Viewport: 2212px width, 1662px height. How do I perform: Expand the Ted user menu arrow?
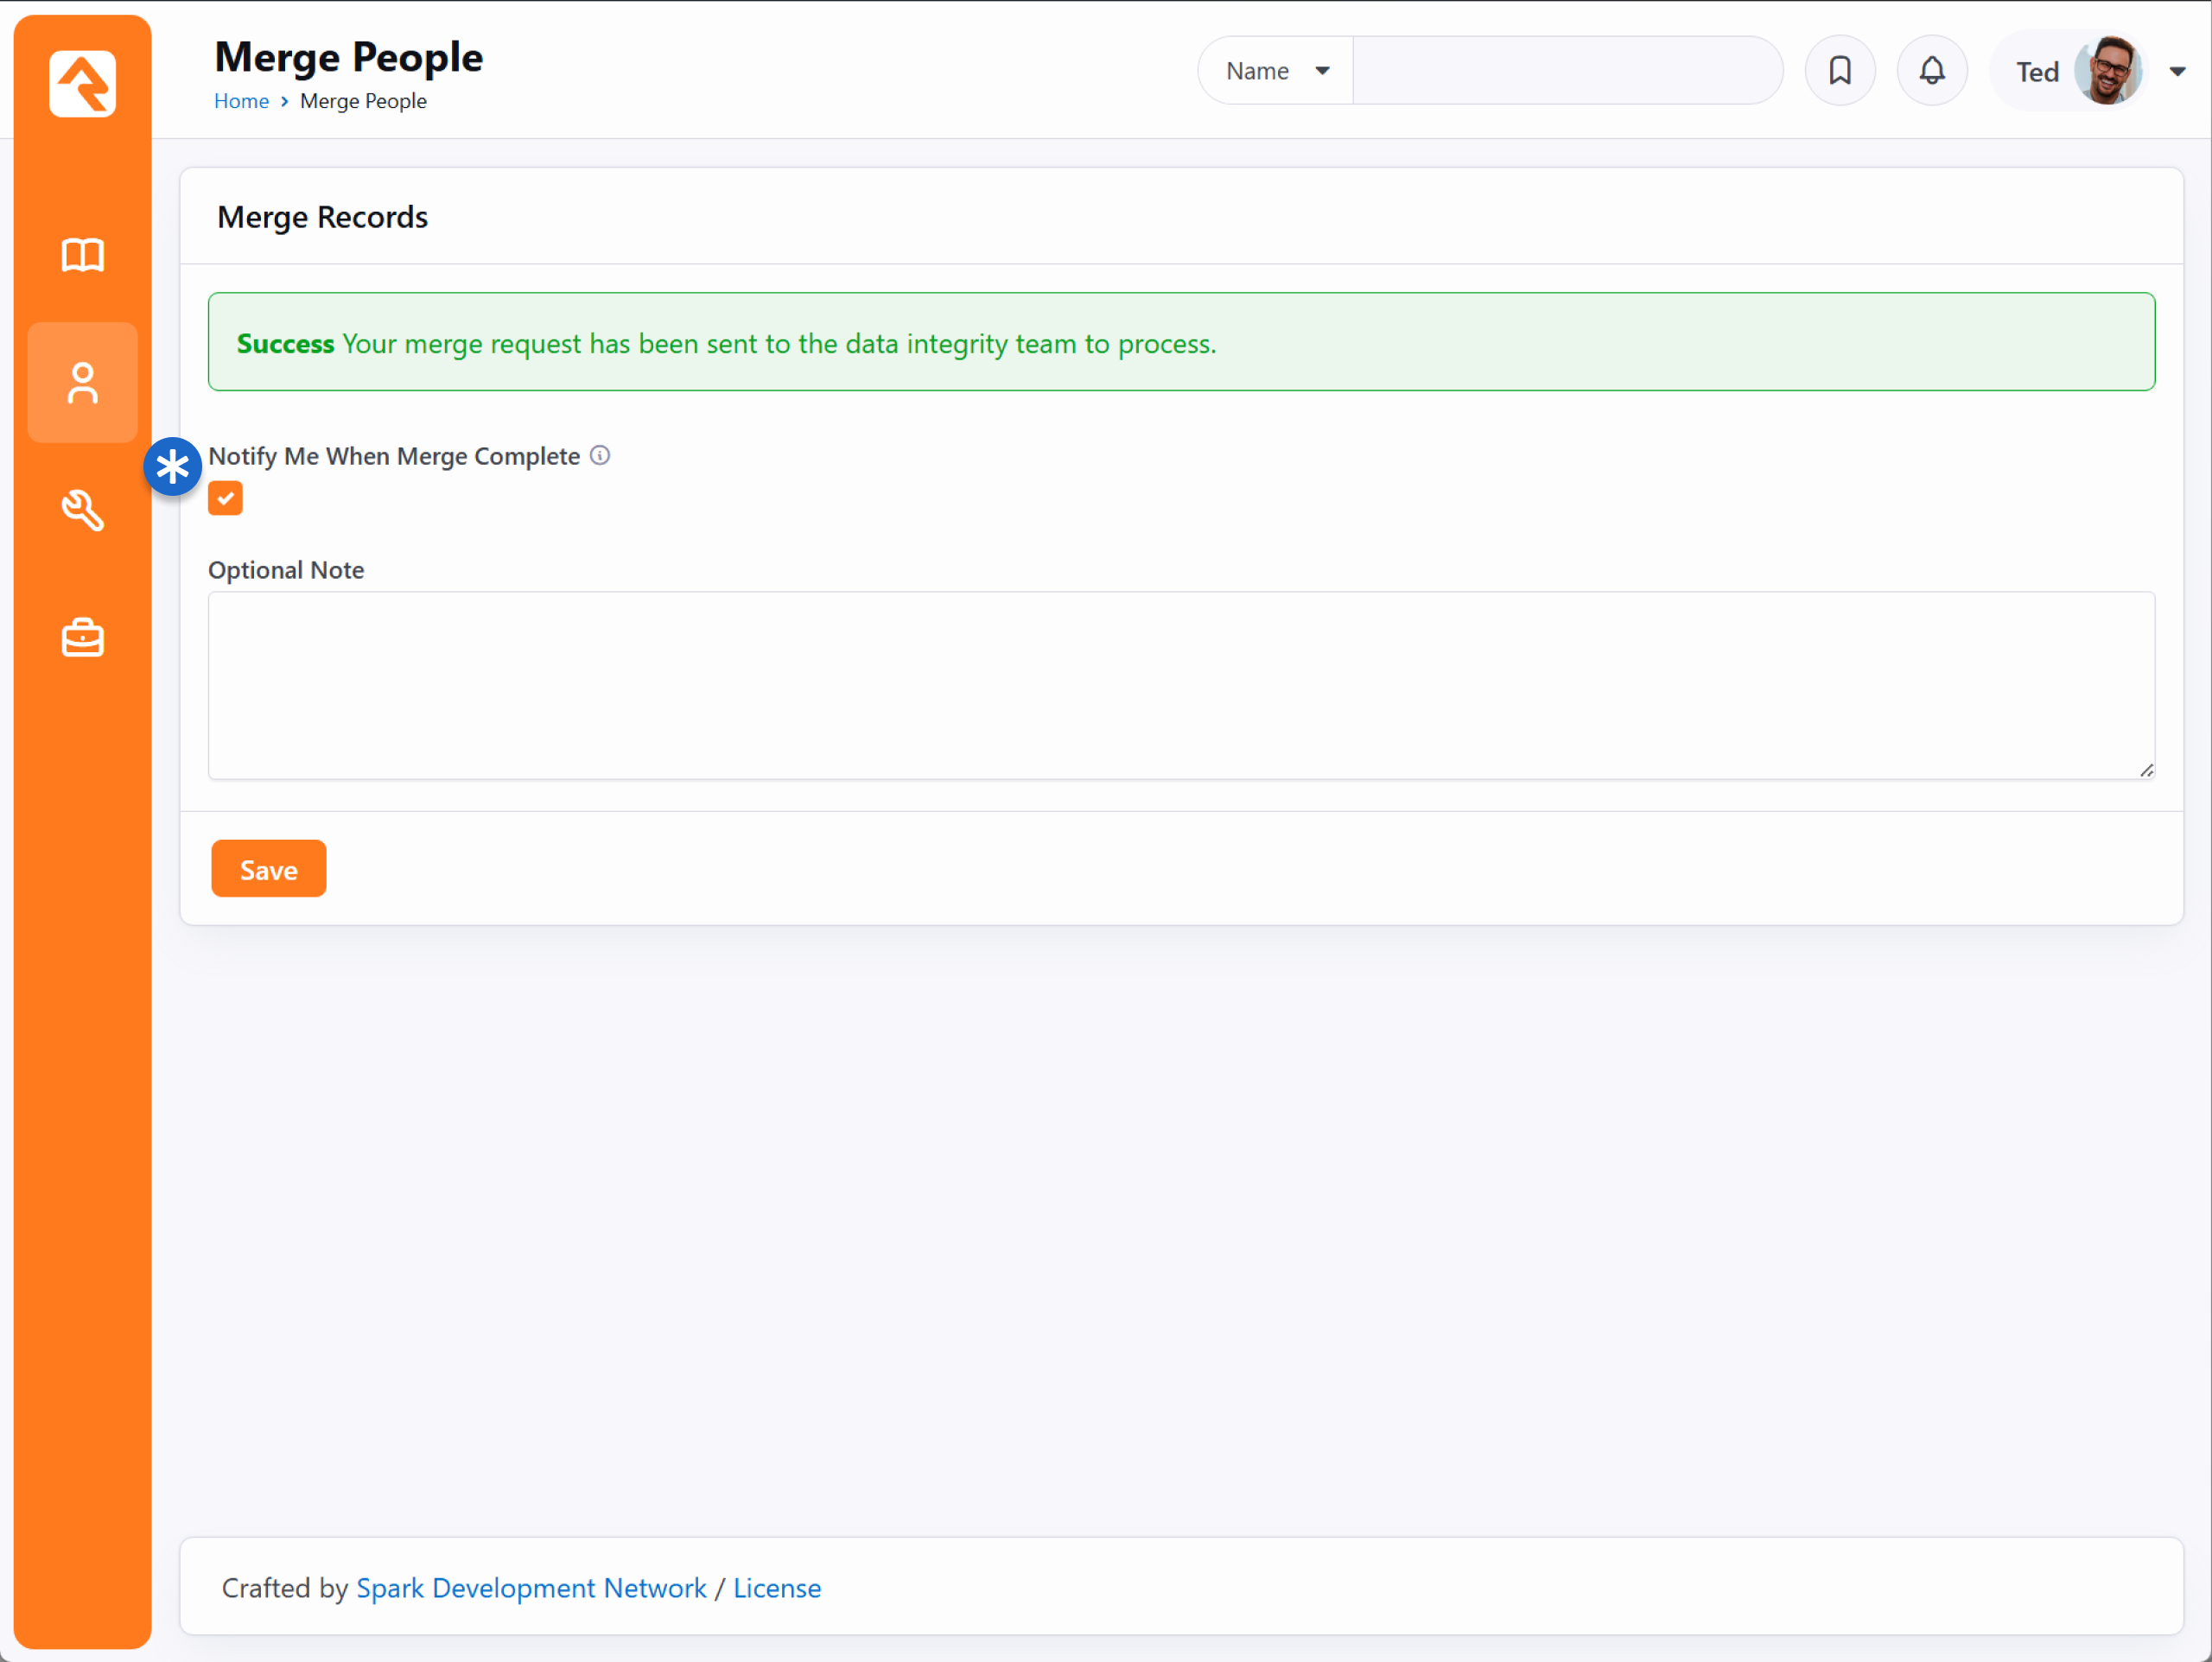2177,72
